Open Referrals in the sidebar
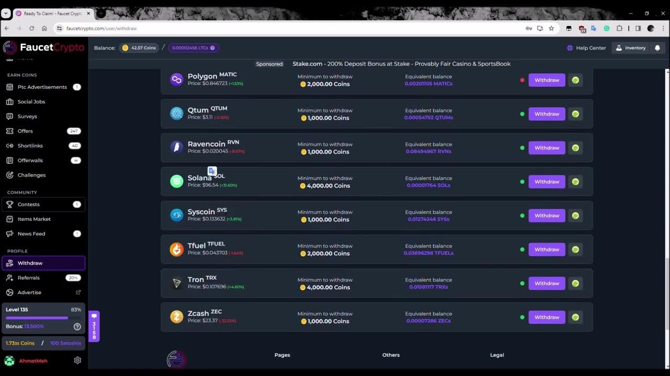The width and height of the screenshot is (670, 376). click(x=28, y=278)
